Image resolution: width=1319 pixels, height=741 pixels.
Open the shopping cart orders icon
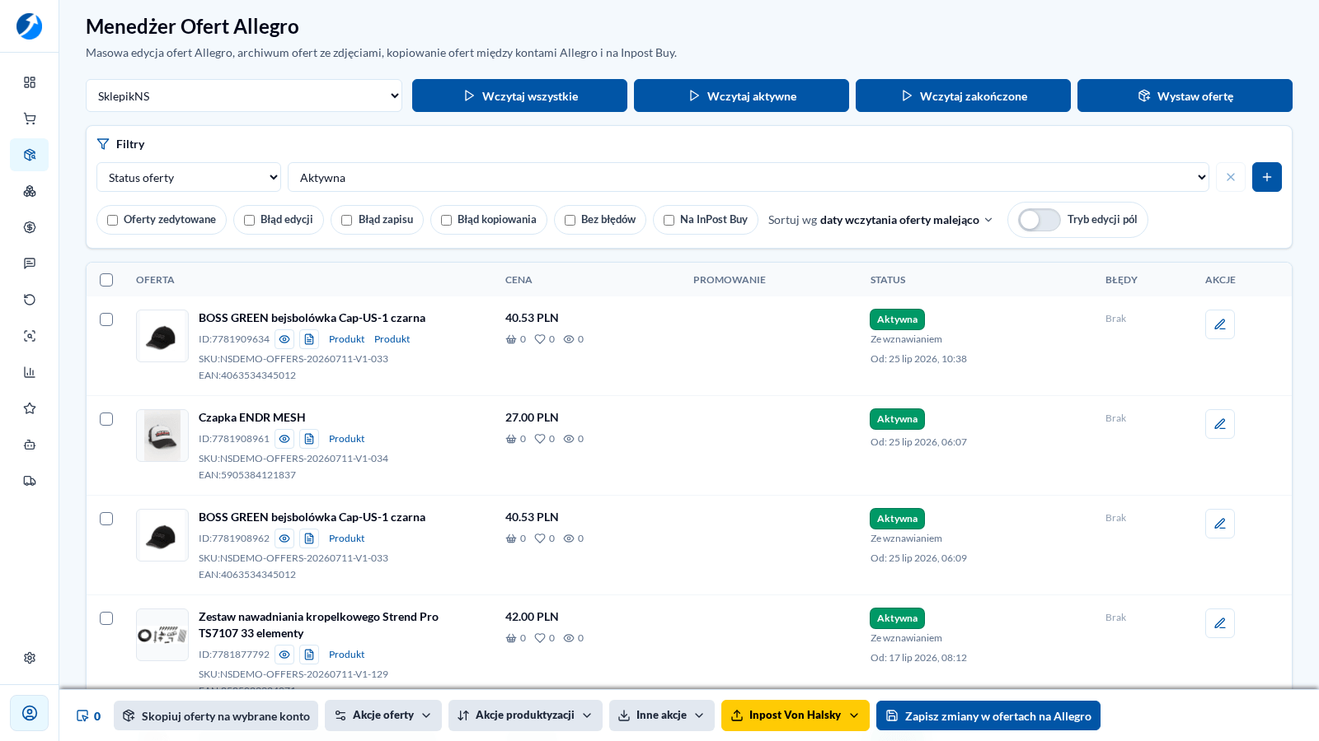(30, 119)
